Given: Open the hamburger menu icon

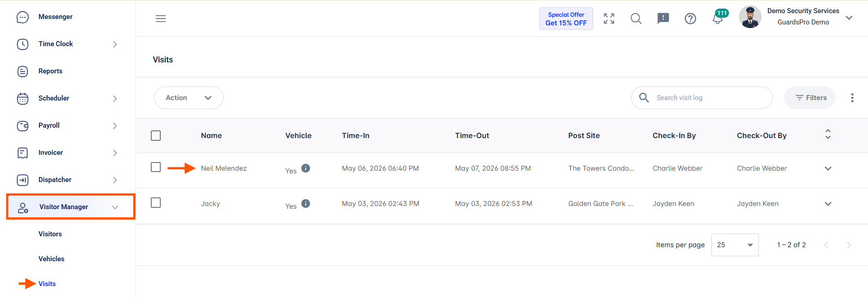Looking at the screenshot, I should point(161,19).
